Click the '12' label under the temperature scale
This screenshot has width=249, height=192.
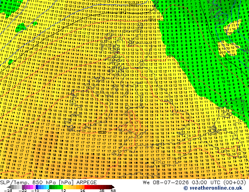click(64, 190)
